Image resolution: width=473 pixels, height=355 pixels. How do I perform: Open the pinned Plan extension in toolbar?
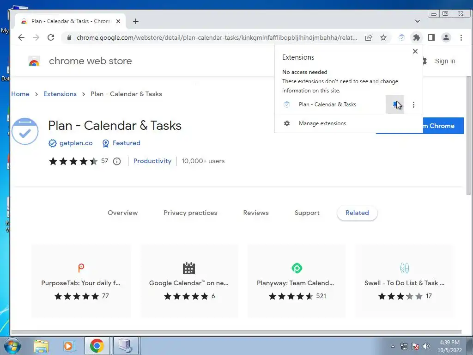point(401,37)
